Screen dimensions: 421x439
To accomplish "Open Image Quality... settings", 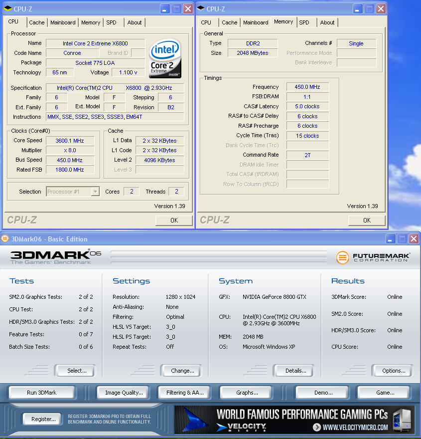I will (x=124, y=393).
